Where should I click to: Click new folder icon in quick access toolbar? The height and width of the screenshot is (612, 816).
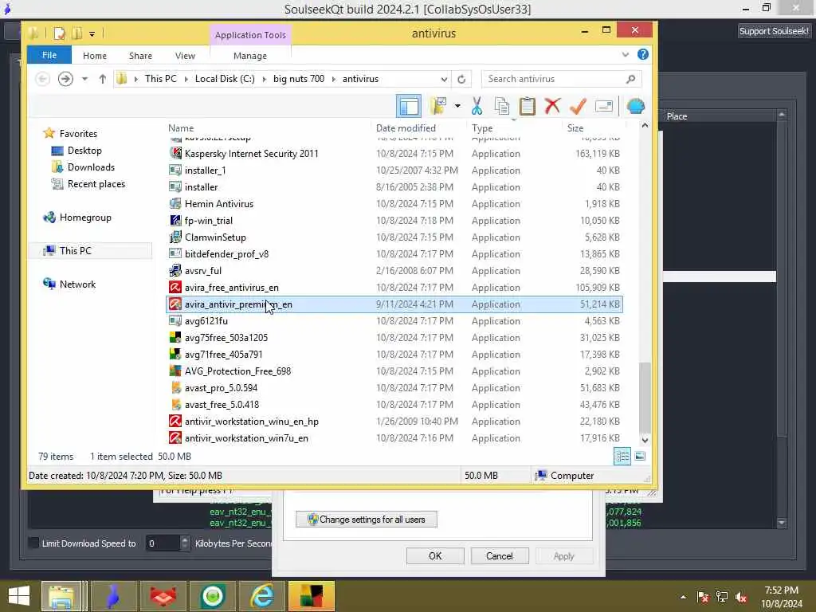click(76, 33)
